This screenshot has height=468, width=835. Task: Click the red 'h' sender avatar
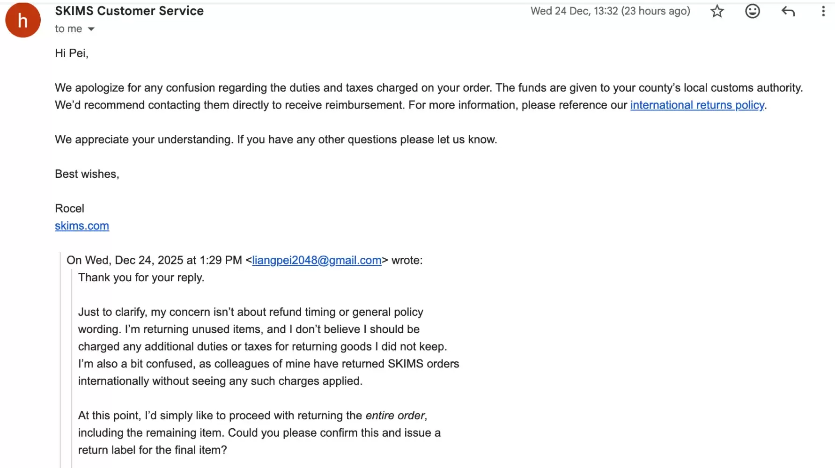pyautogui.click(x=23, y=20)
